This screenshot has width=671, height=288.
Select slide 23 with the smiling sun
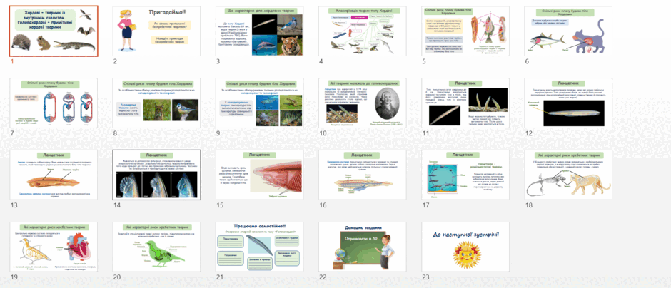(x=465, y=247)
